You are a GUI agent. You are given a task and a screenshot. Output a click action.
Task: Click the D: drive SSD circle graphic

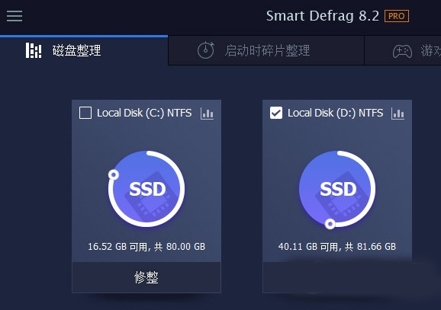point(337,189)
